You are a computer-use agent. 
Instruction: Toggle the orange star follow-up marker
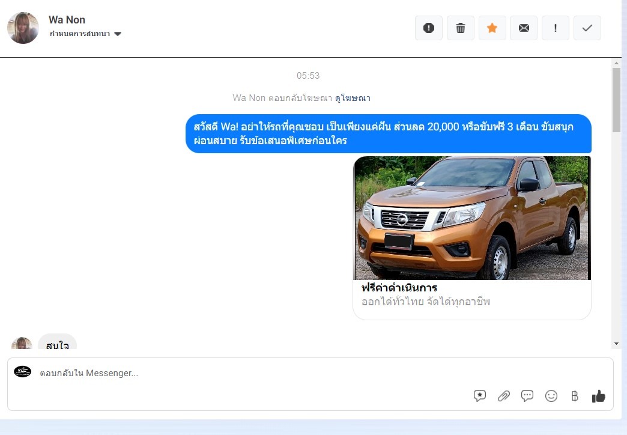pyautogui.click(x=492, y=28)
